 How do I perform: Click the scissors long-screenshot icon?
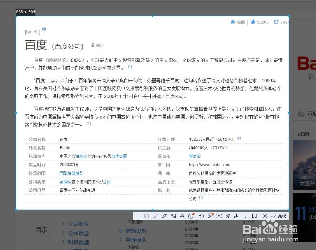210,216
